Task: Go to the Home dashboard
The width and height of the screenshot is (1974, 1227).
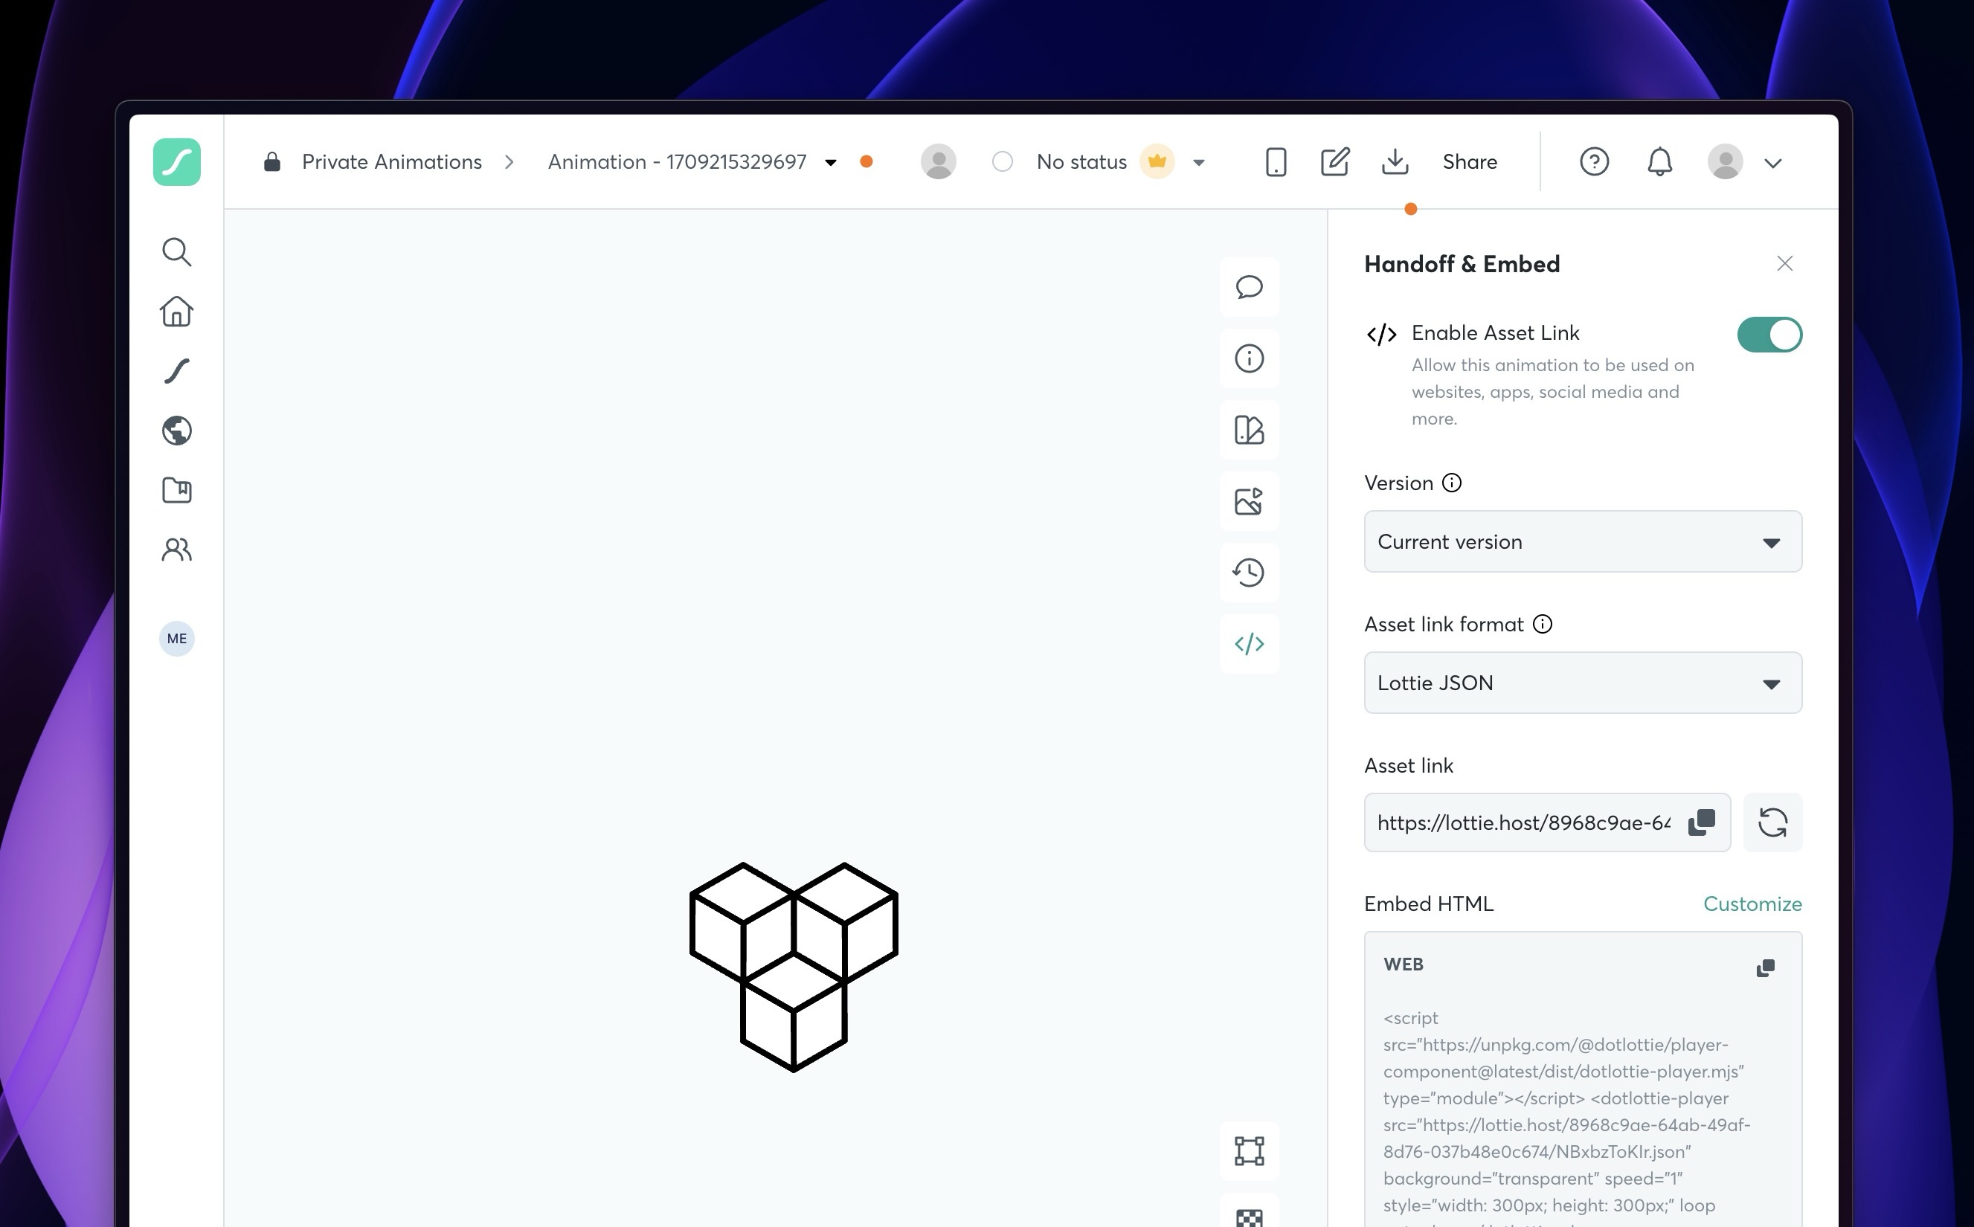Action: click(x=177, y=312)
